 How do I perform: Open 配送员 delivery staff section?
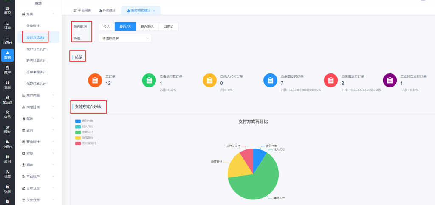pos(7,99)
